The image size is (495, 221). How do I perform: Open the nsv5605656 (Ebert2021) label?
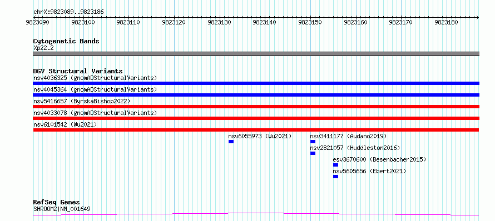pos(369,171)
